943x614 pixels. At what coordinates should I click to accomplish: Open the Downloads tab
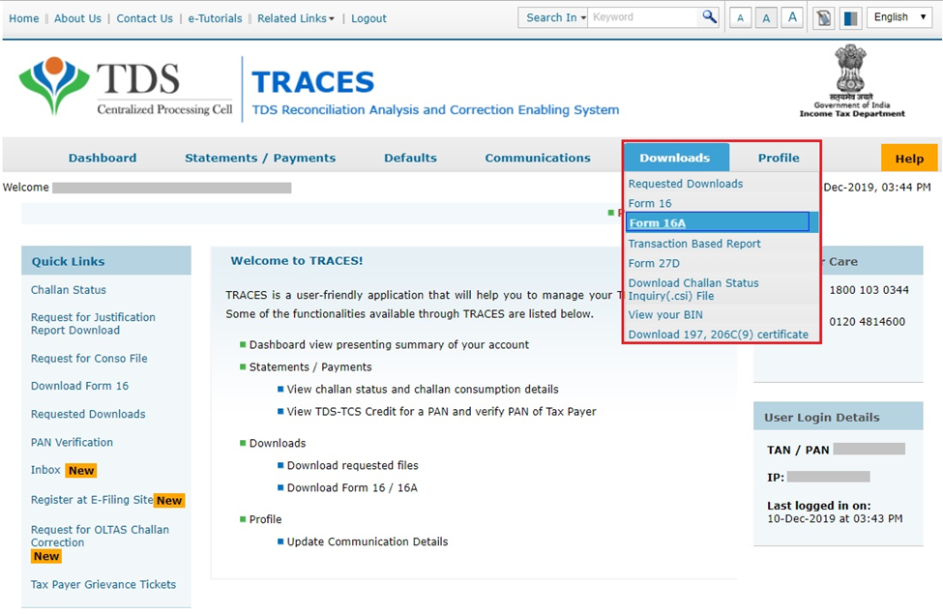click(x=675, y=157)
